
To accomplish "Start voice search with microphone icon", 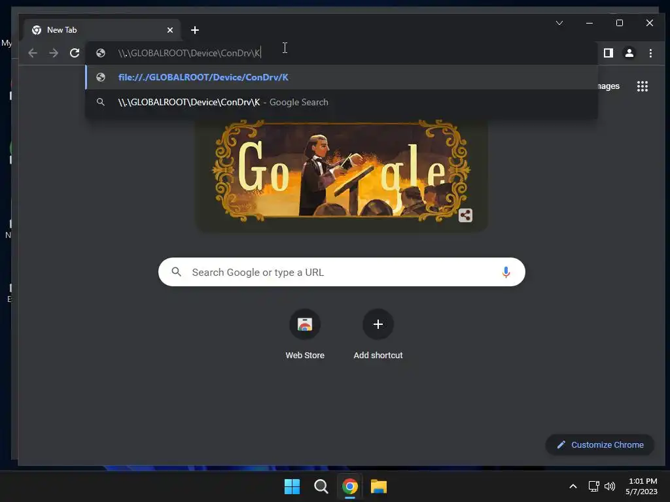I will (x=506, y=272).
